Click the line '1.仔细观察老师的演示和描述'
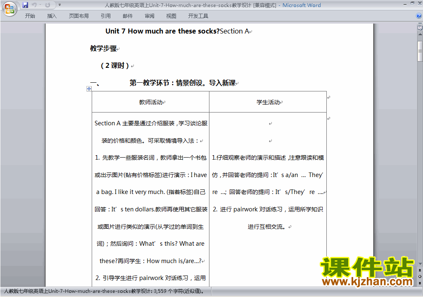The image size is (423, 297). point(268,158)
